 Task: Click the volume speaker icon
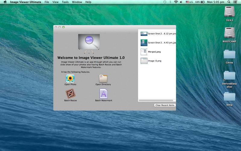click(181, 2)
